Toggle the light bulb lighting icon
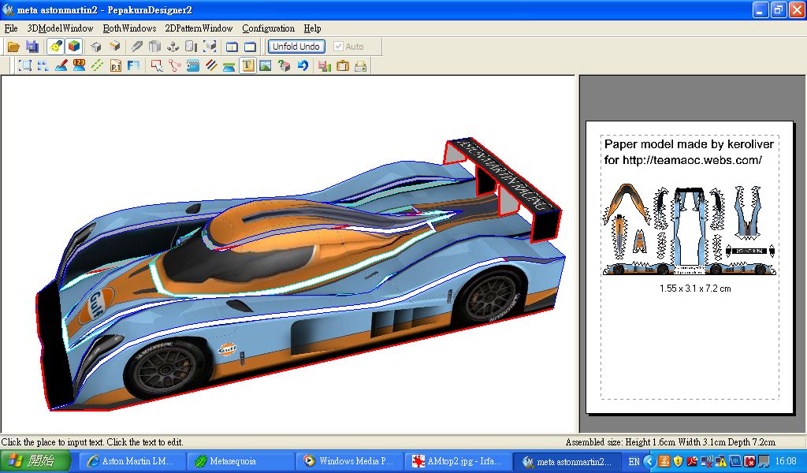 click(55, 47)
